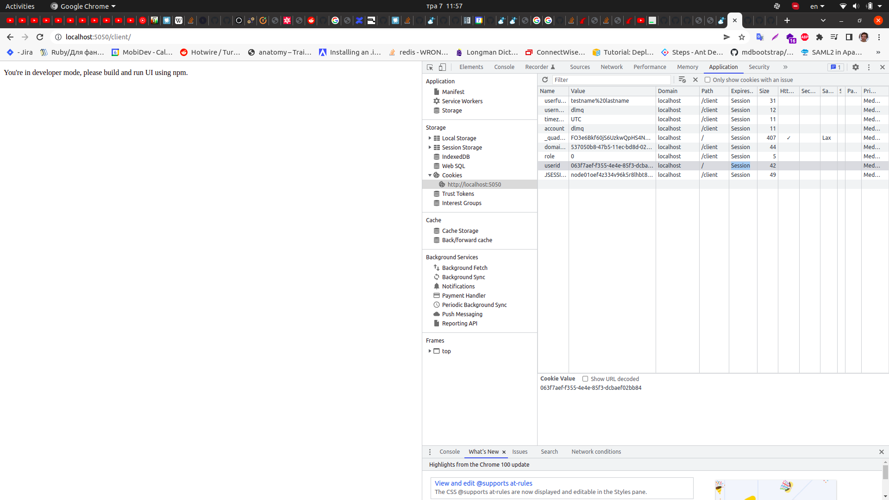Open View and edit @supports at-rules link
889x500 pixels.
[483, 483]
